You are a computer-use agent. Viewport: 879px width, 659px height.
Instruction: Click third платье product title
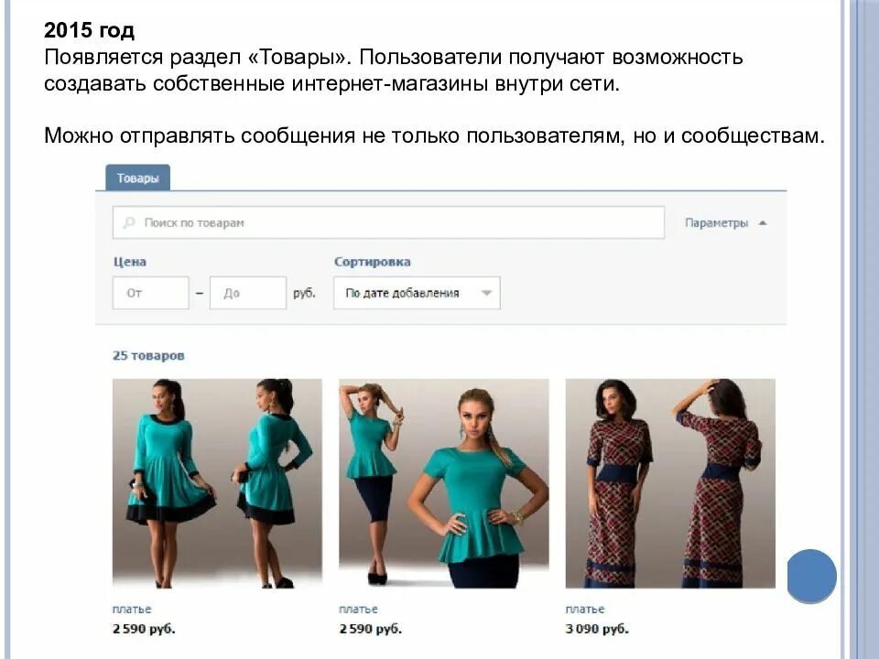(x=585, y=610)
